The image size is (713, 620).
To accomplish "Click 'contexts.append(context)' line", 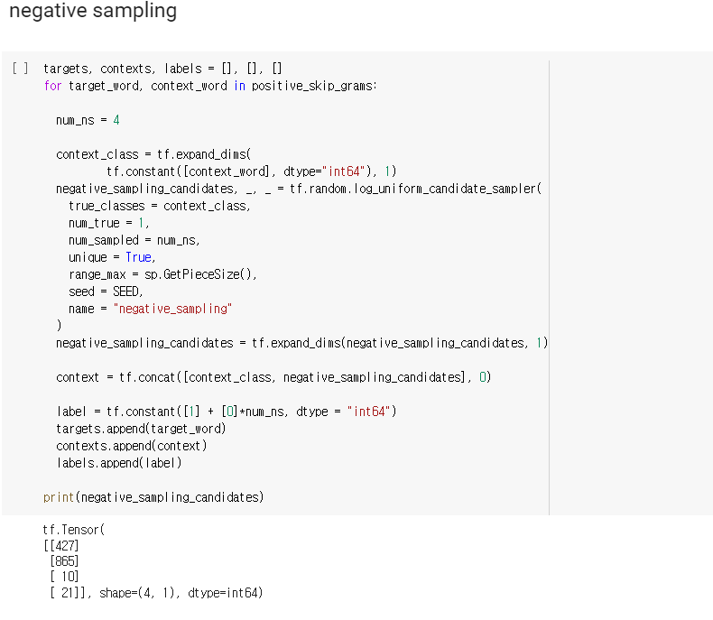I will [x=132, y=446].
